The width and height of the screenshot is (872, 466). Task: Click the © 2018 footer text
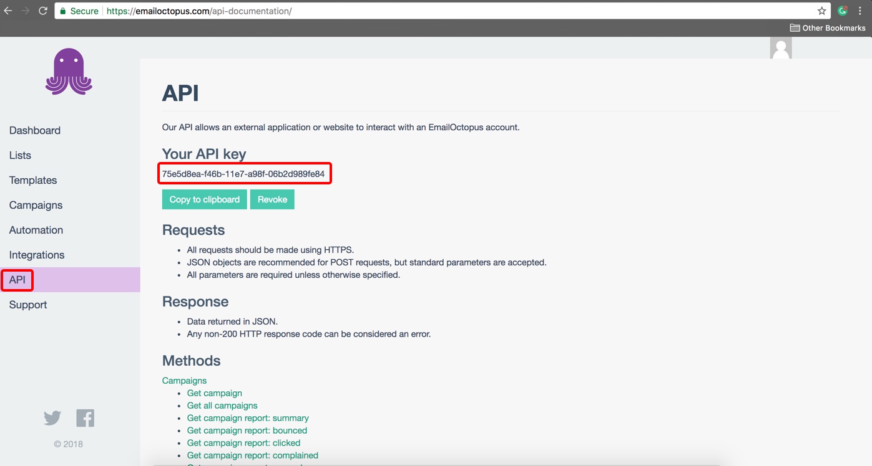(x=69, y=444)
